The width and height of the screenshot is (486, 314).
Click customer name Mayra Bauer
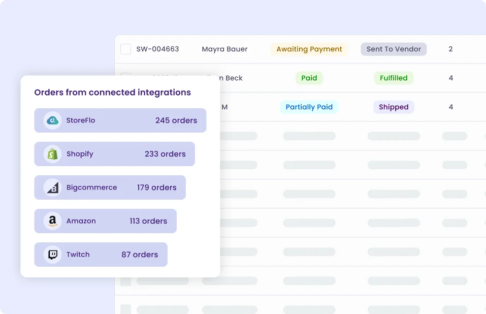224,49
